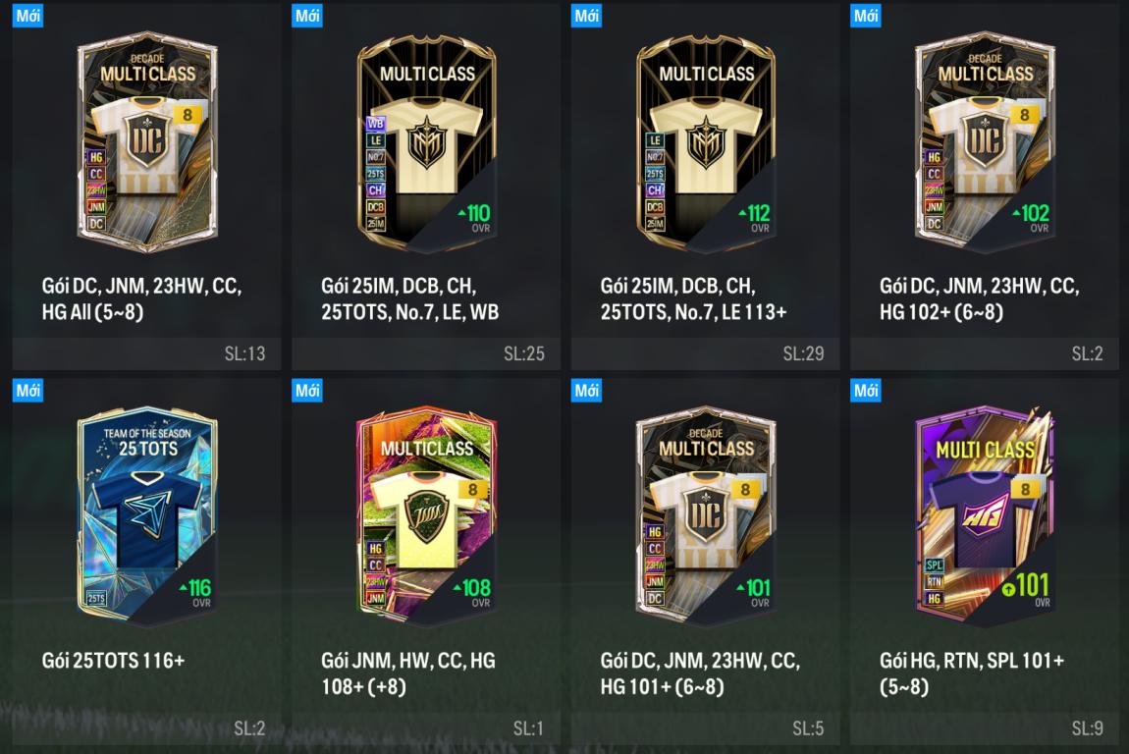Click the purple HG Multi Class 101 card
The width and height of the screenshot is (1129, 754).
point(985,516)
